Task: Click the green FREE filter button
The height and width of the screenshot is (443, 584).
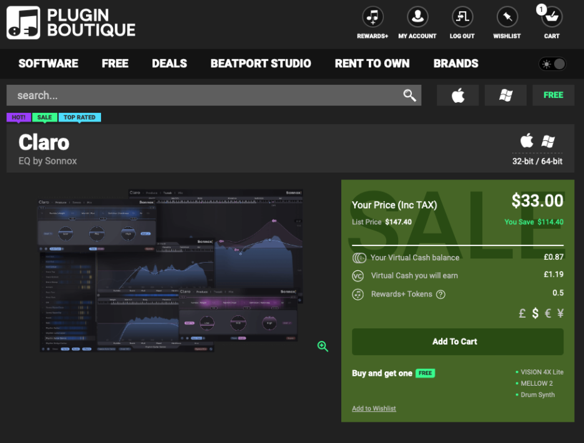Action: coord(553,95)
